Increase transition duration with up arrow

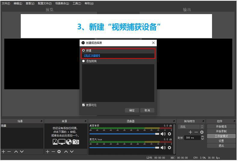pos(202,137)
